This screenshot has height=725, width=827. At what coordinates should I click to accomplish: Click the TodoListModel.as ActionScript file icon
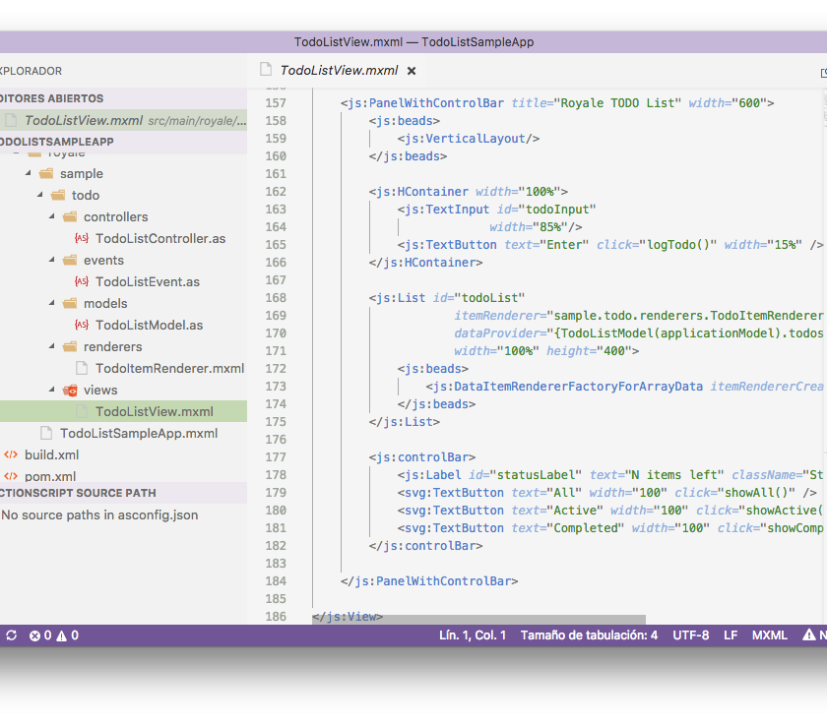point(82,325)
